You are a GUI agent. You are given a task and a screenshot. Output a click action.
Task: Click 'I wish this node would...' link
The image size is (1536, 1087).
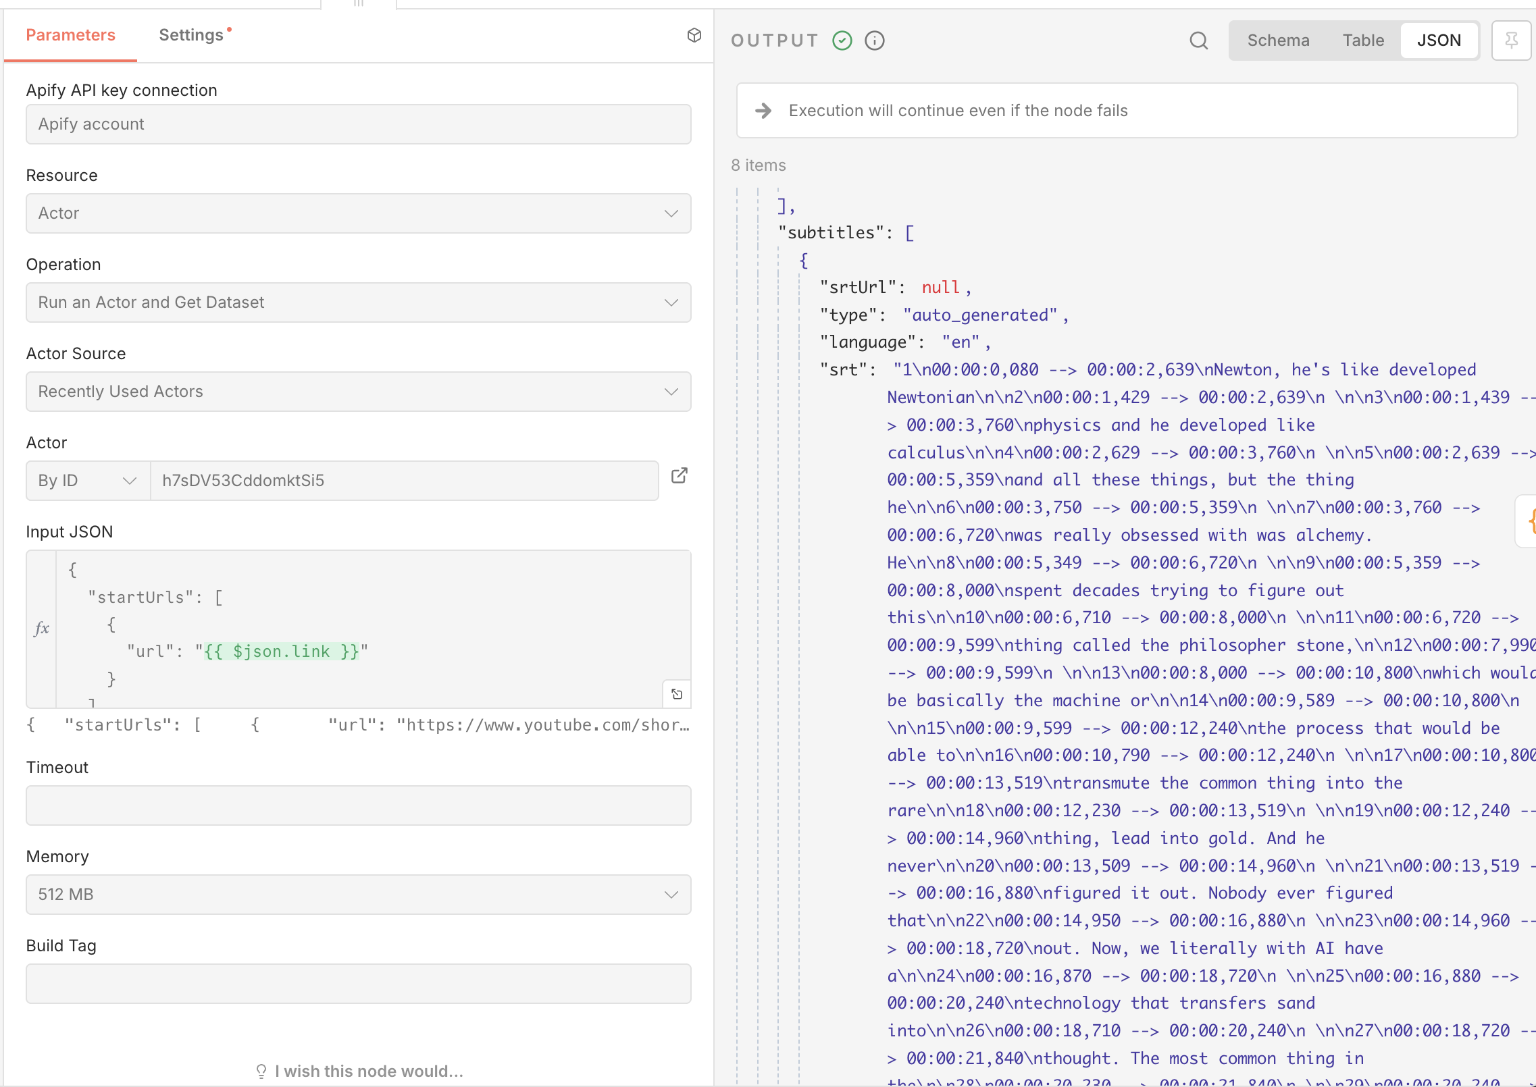tap(369, 1071)
